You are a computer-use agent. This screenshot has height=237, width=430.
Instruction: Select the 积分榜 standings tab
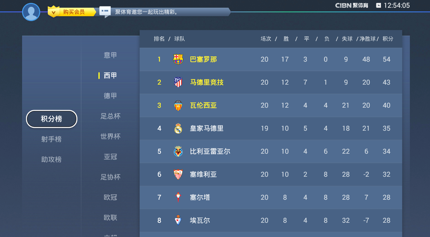[52, 119]
